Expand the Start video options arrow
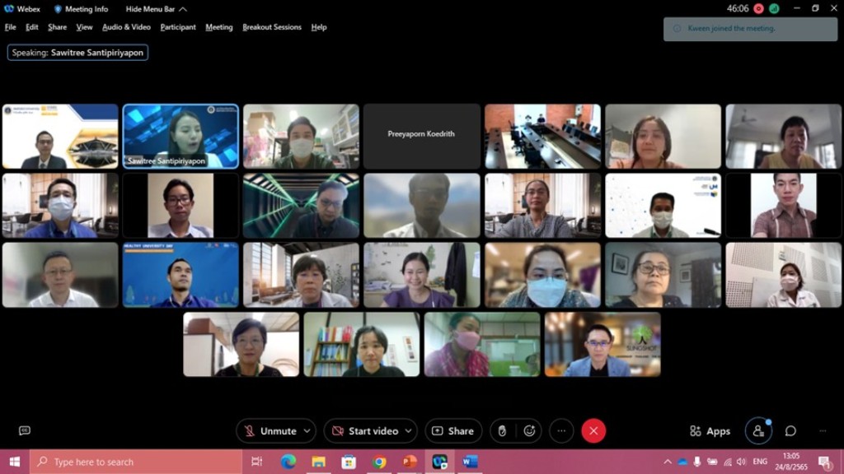 410,430
